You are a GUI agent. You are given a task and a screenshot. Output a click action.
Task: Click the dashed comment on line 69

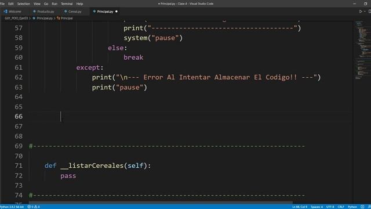(x=167, y=146)
